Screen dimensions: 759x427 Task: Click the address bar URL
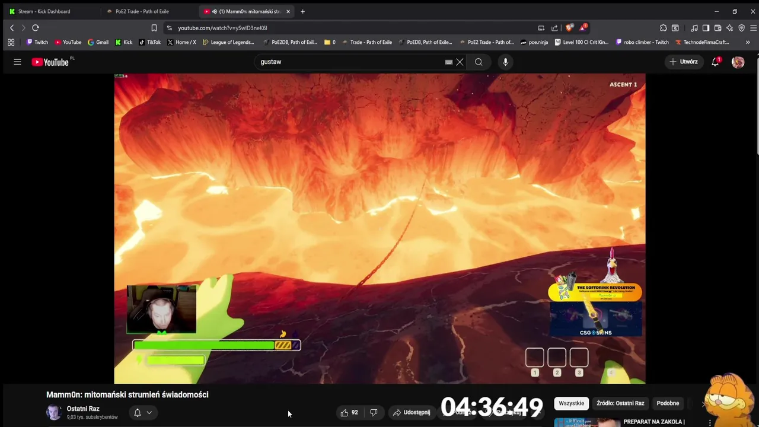point(222,28)
